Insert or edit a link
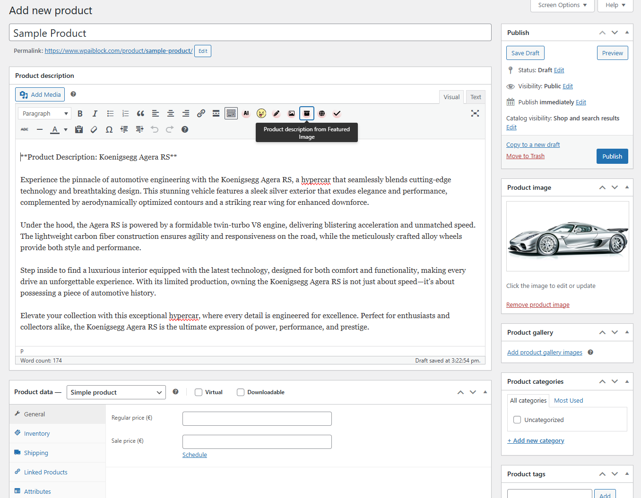 coord(201,113)
